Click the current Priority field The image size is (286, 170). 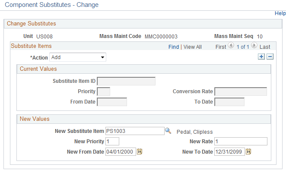pos(103,91)
